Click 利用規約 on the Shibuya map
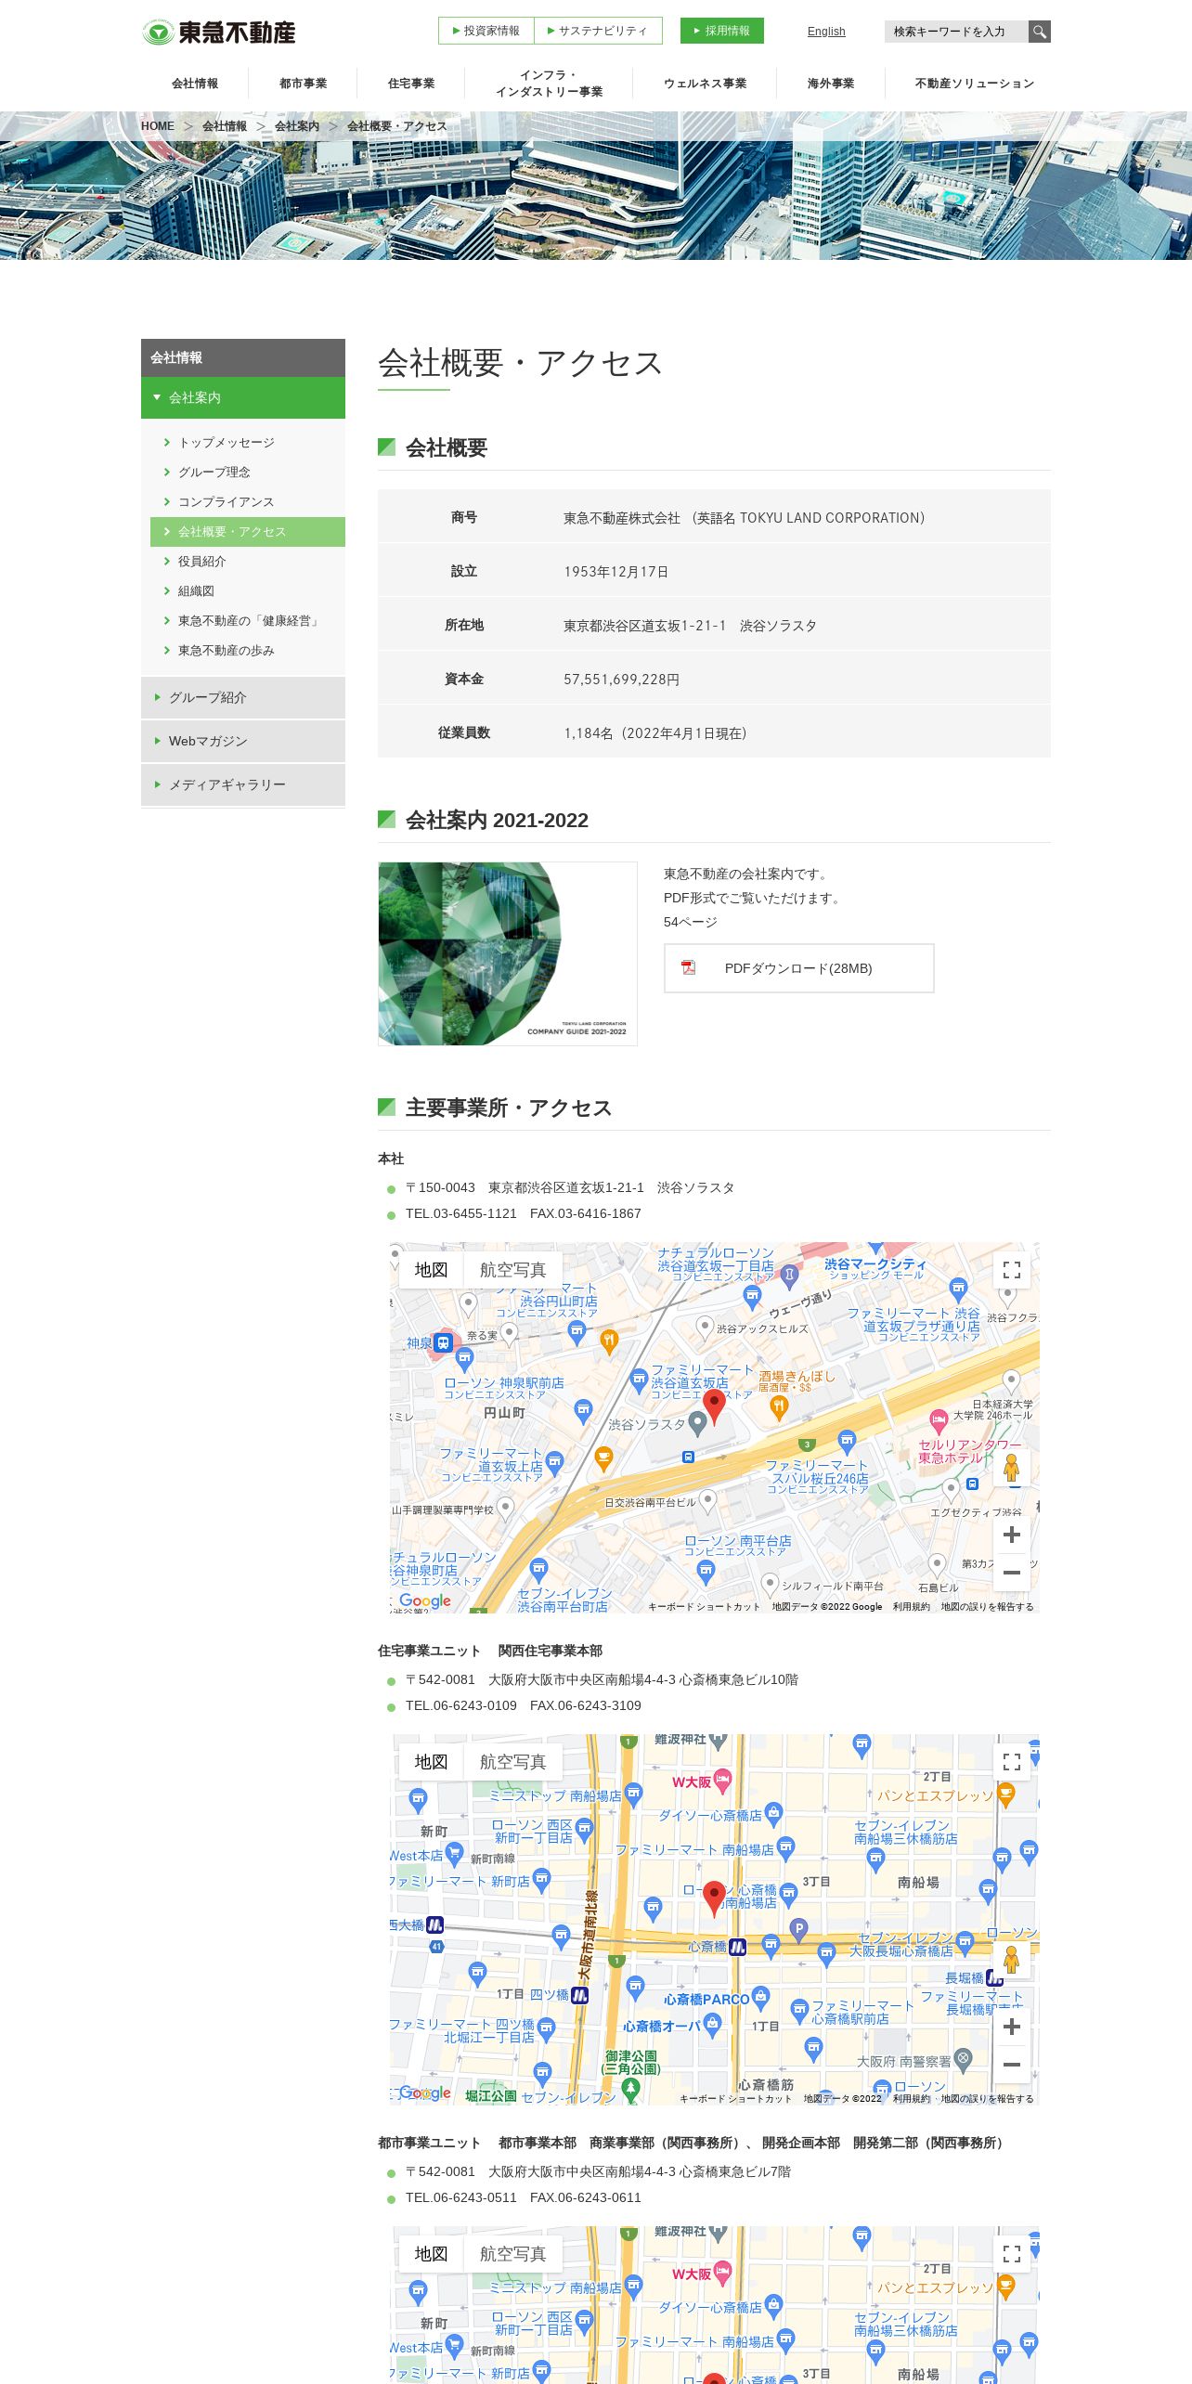 911,1607
